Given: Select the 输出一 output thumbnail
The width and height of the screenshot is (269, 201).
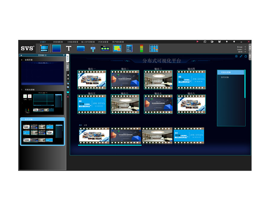Looking at the screenshot, I should point(92,80).
